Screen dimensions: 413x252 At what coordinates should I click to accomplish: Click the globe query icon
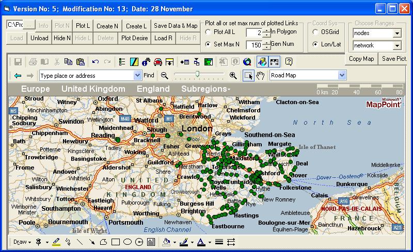pos(247,62)
